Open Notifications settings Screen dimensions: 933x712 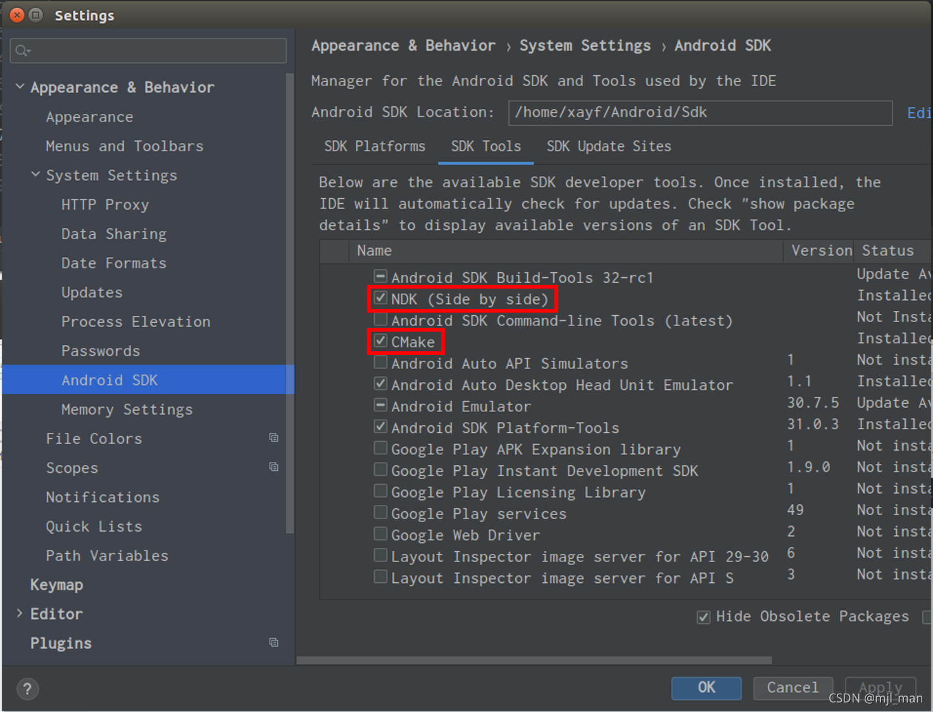[103, 497]
